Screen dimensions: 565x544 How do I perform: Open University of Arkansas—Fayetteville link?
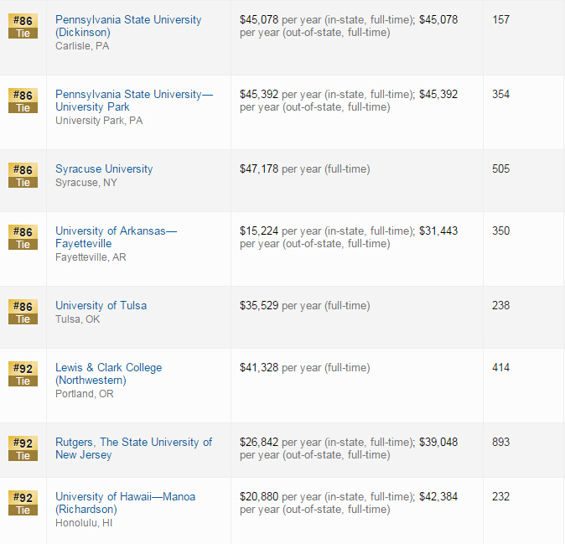point(116,237)
